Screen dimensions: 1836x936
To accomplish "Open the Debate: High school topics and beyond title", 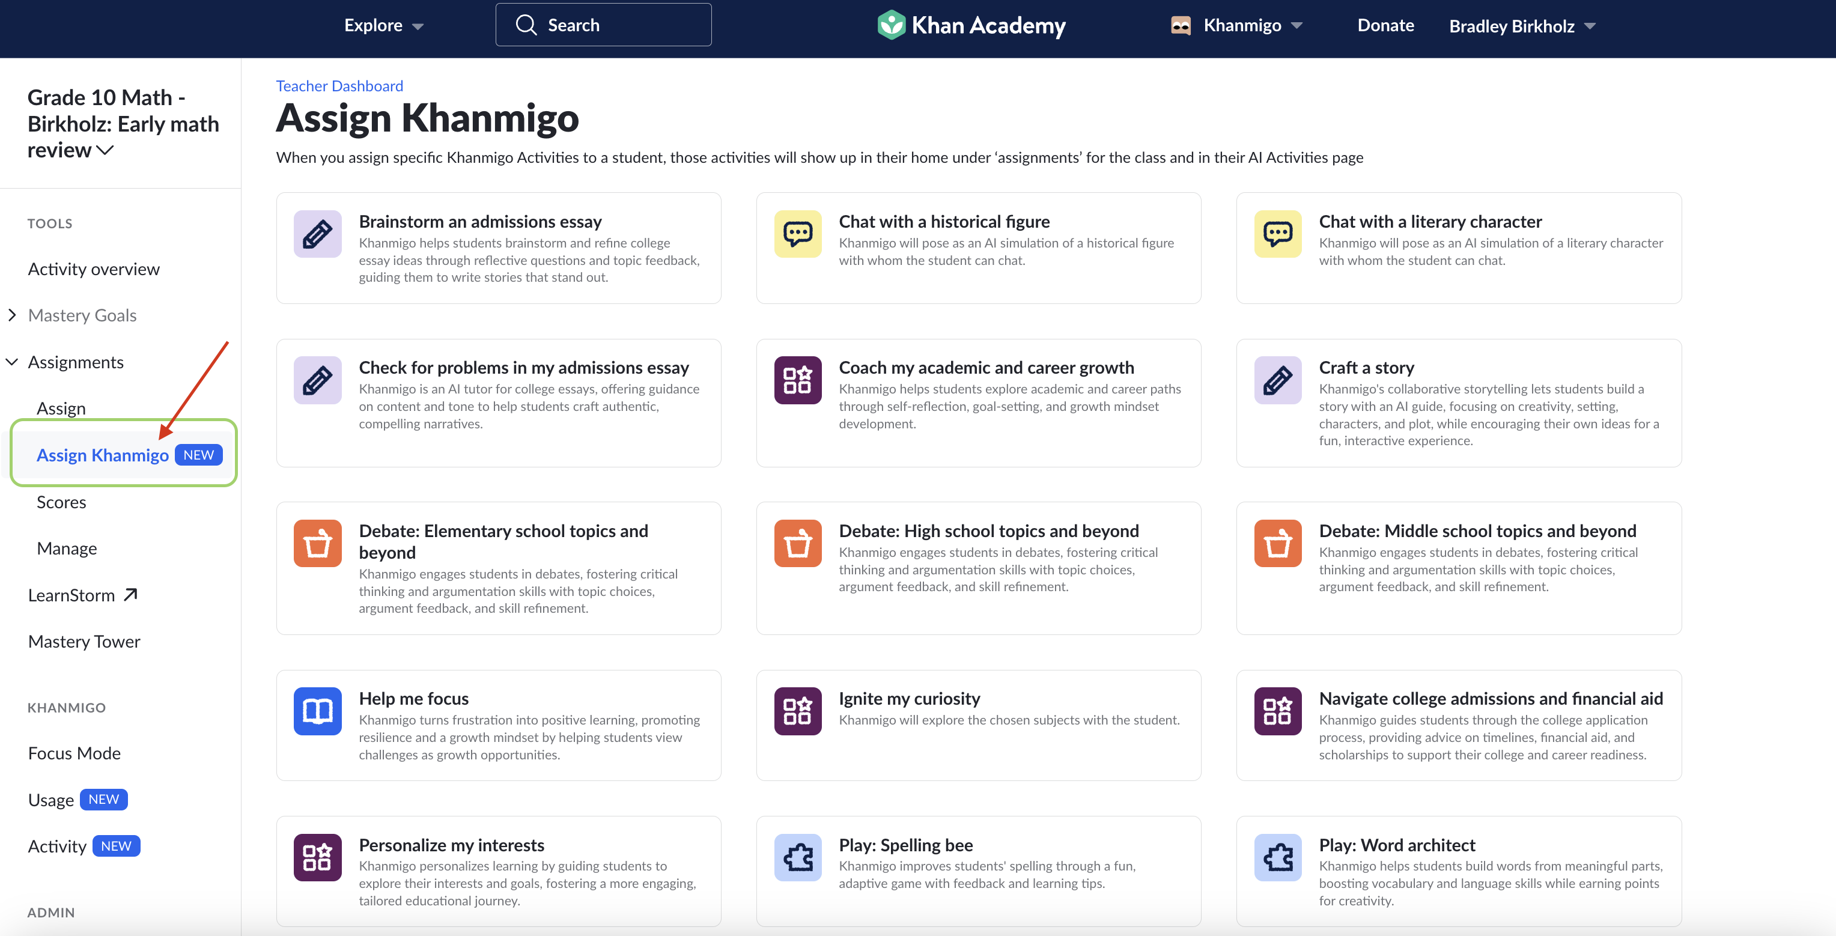I will click(x=988, y=531).
